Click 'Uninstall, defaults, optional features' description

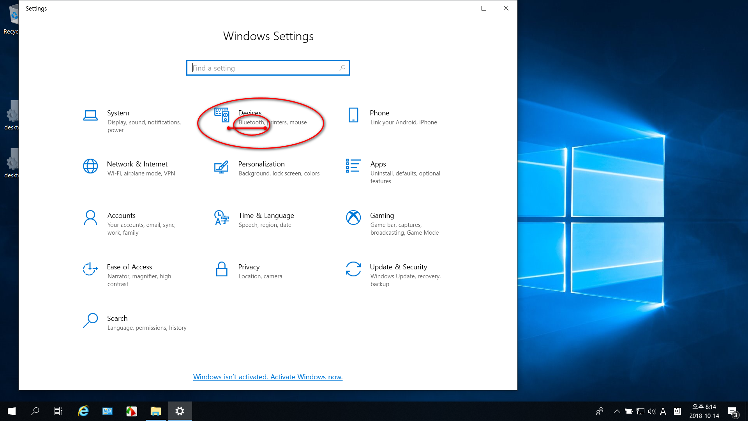pyautogui.click(x=405, y=177)
